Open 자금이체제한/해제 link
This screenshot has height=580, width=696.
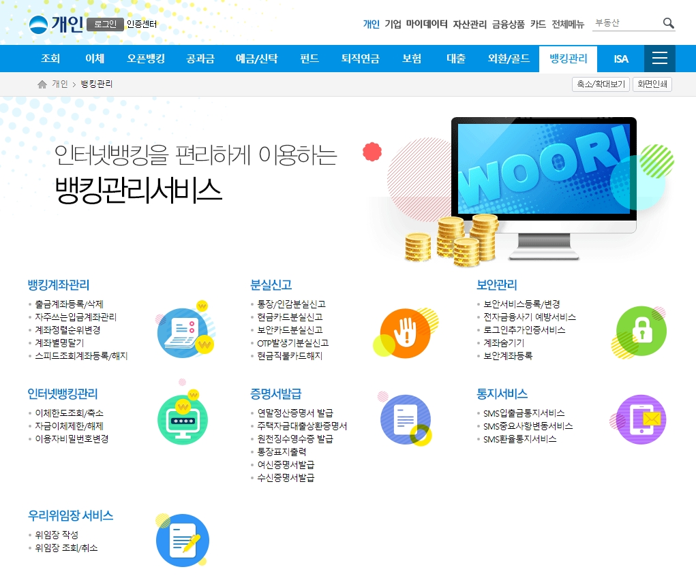point(70,425)
